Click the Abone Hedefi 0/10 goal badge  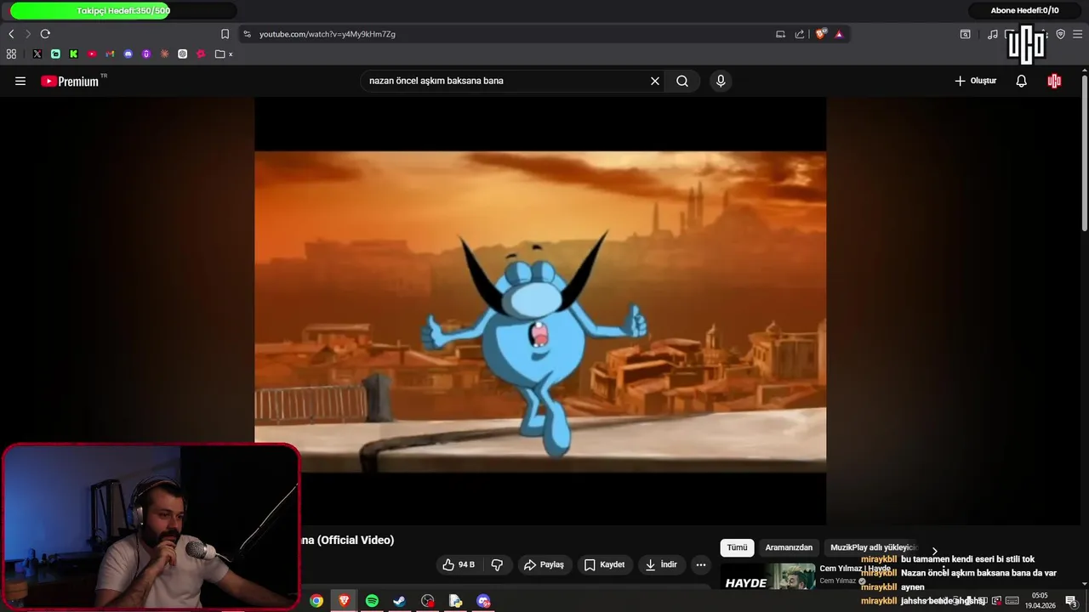tap(1024, 10)
